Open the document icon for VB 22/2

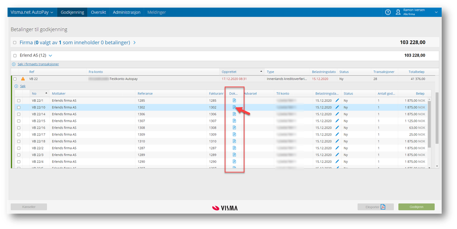234,148
